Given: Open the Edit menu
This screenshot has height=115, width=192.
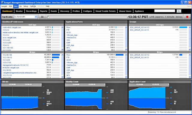Looking at the screenshot, I should [10, 6].
